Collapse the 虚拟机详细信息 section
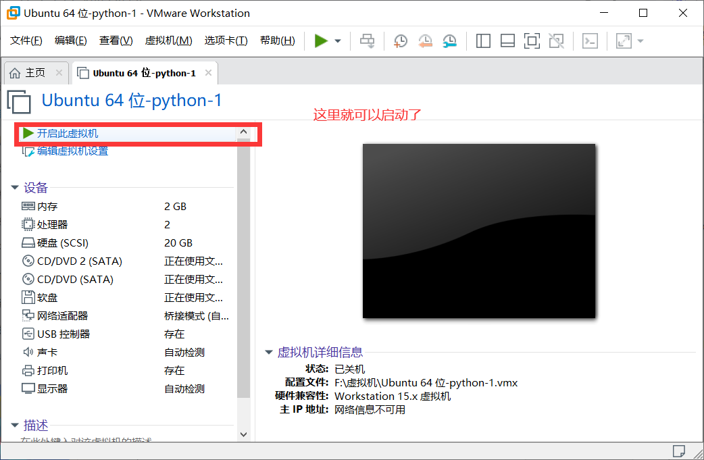This screenshot has width=704, height=460. click(x=269, y=353)
